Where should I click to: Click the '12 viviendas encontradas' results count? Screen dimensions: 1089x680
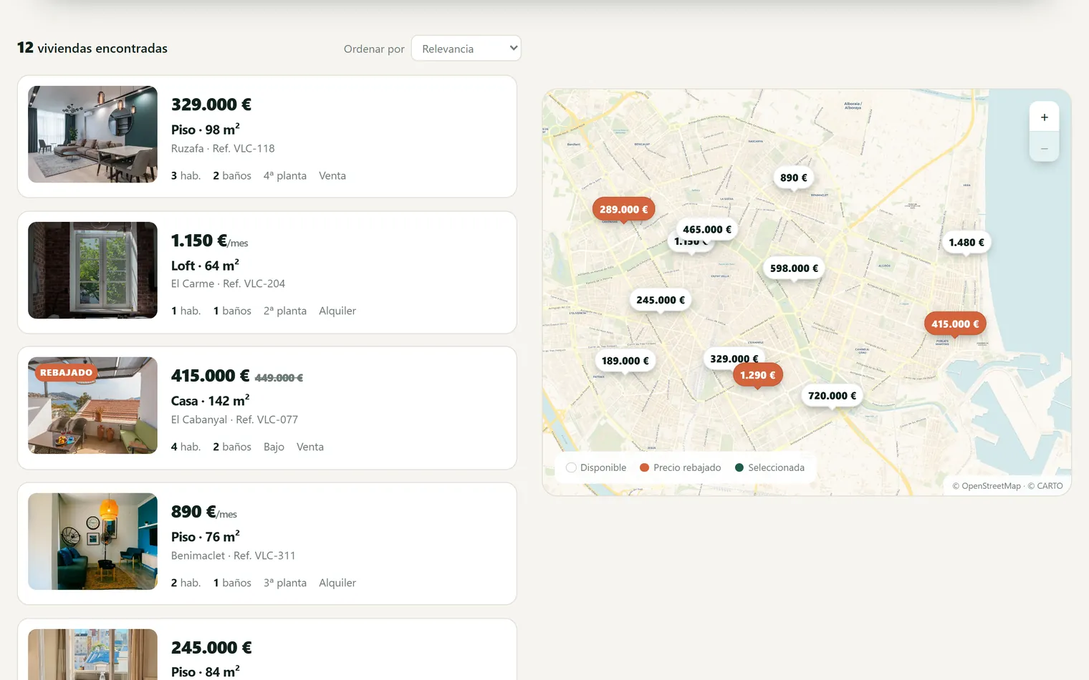click(x=92, y=48)
